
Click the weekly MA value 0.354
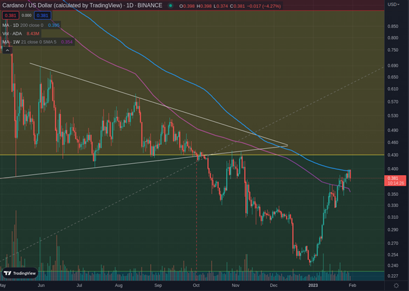pos(67,42)
